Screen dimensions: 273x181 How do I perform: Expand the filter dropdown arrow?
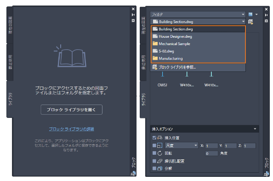(x=243, y=14)
